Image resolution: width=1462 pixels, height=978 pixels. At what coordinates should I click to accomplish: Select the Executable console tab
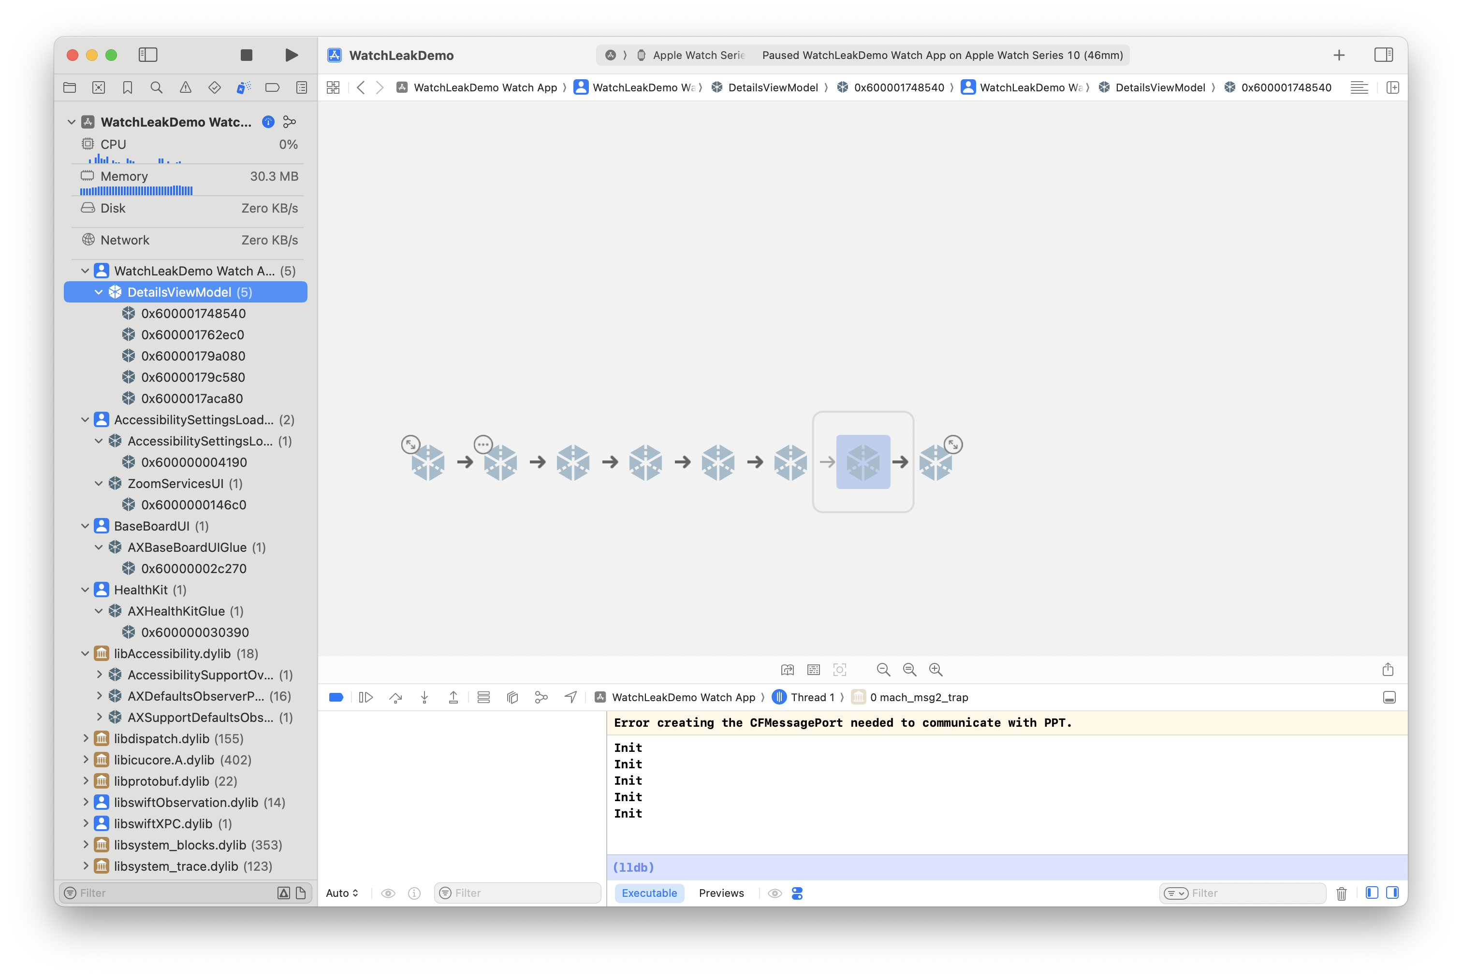click(x=649, y=893)
